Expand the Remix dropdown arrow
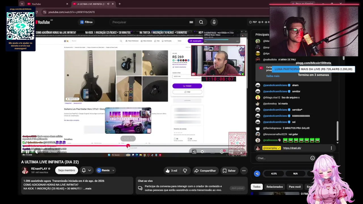The width and height of the screenshot is (363, 204). pyautogui.click(x=113, y=170)
